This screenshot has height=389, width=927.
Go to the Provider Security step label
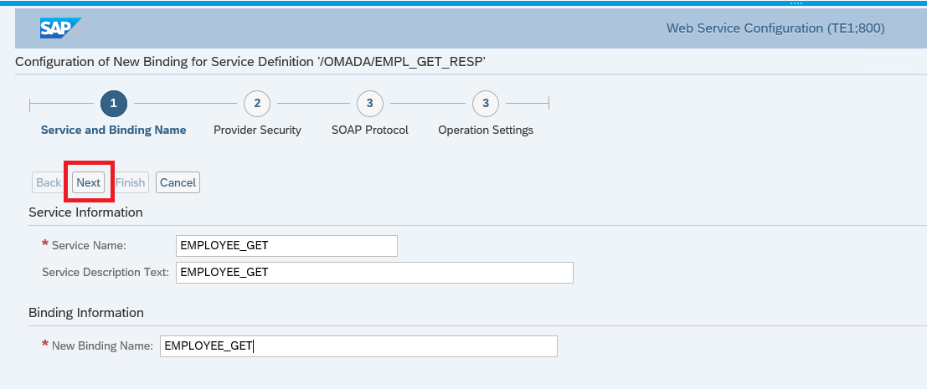(x=257, y=130)
